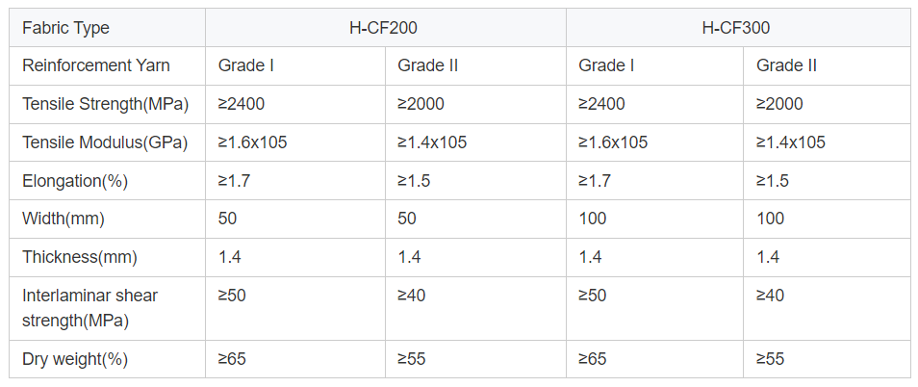Click the Grade II cell under H-CF300

point(786,65)
